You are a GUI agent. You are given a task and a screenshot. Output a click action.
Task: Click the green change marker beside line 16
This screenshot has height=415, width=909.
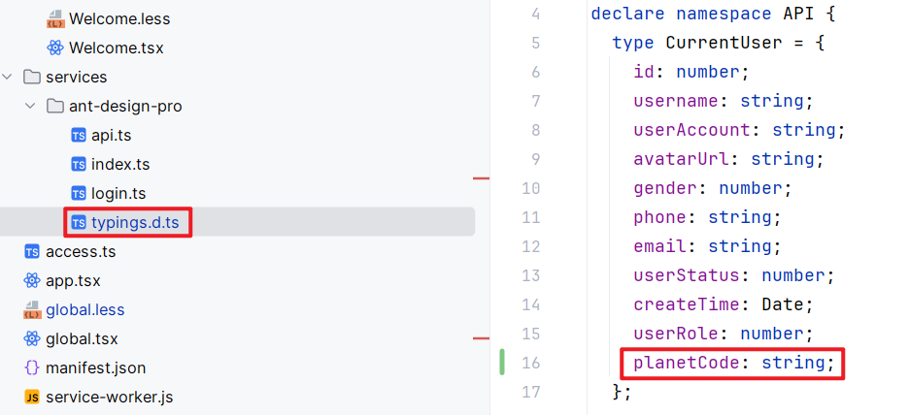pos(502,364)
